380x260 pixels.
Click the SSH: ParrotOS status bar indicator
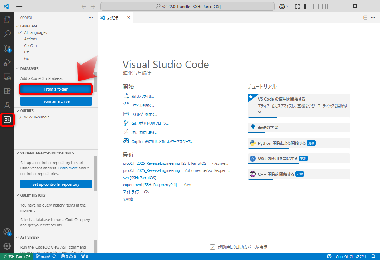pyautogui.click(x=16, y=256)
